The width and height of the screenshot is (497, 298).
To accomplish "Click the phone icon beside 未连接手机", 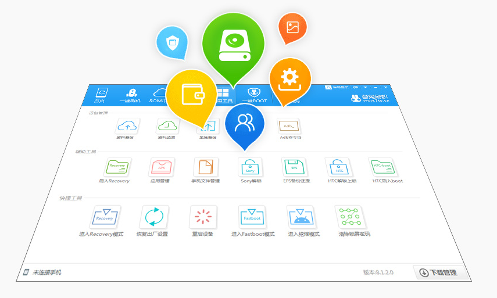I will click(x=26, y=272).
